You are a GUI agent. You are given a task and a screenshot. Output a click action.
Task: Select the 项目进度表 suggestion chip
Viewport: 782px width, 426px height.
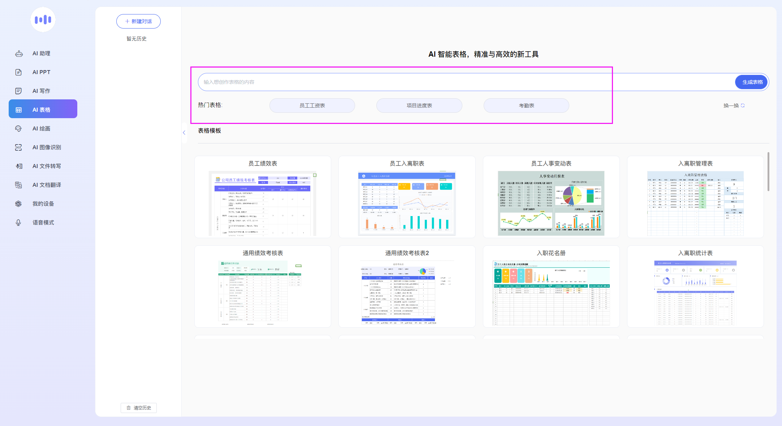419,106
